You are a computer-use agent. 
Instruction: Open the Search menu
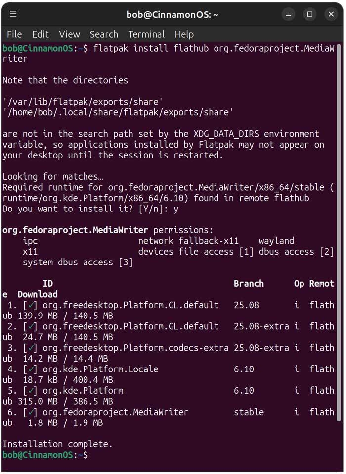[x=104, y=34]
